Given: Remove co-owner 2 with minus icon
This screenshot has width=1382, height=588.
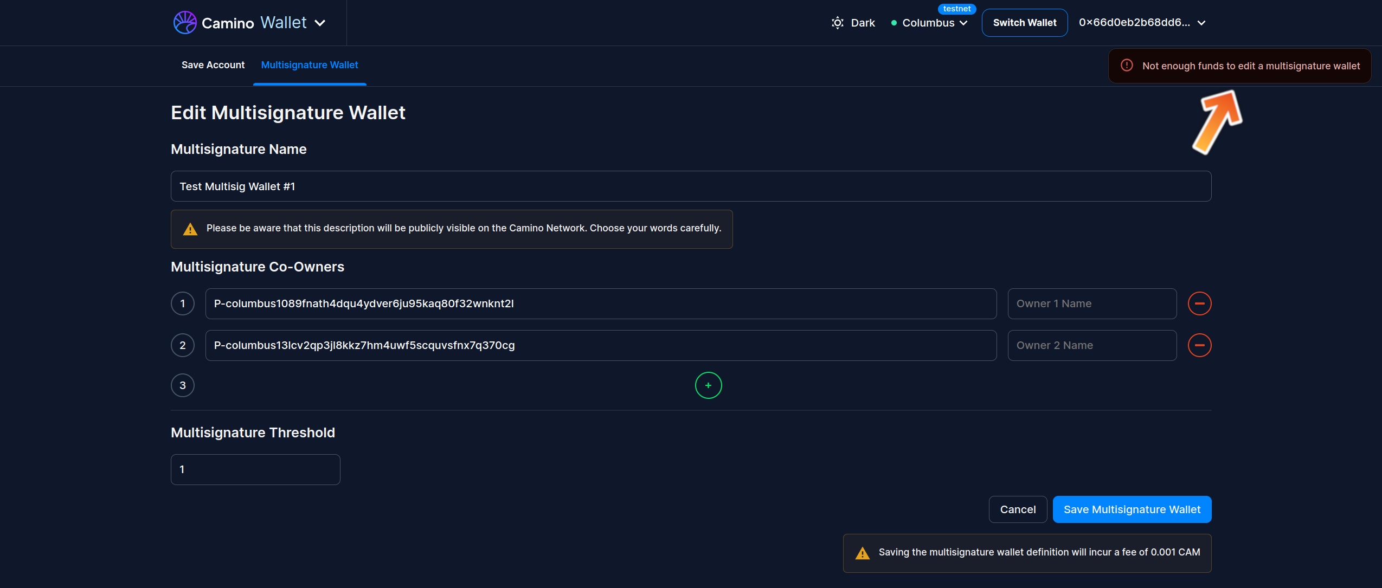Looking at the screenshot, I should (x=1199, y=345).
